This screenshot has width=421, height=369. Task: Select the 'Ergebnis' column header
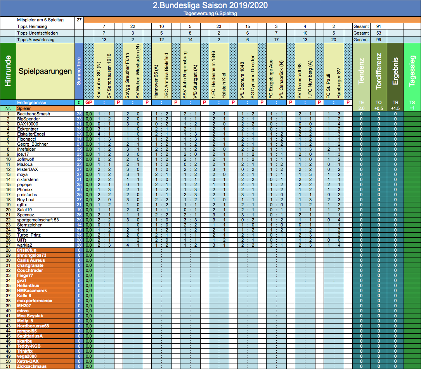click(395, 71)
